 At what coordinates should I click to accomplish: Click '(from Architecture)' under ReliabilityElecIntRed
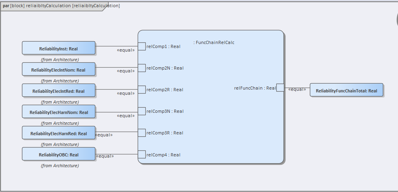coord(60,102)
